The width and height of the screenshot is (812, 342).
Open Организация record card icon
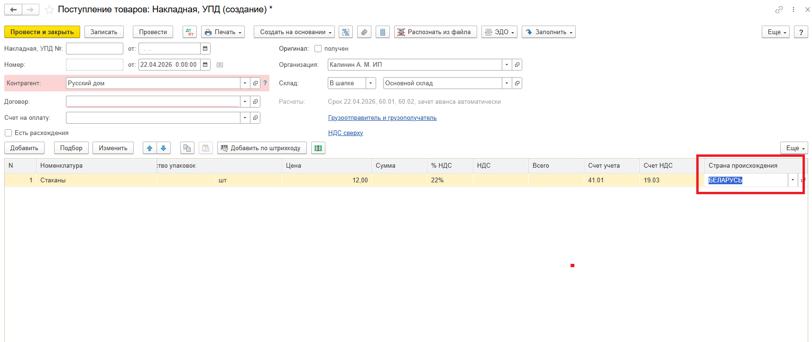(x=517, y=64)
